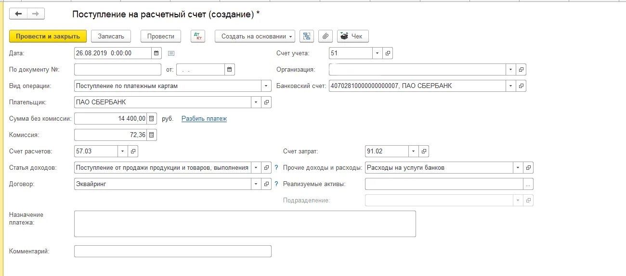This screenshot has width=626, height=276.
Task: Show help question mark for Договор
Action: (276, 184)
